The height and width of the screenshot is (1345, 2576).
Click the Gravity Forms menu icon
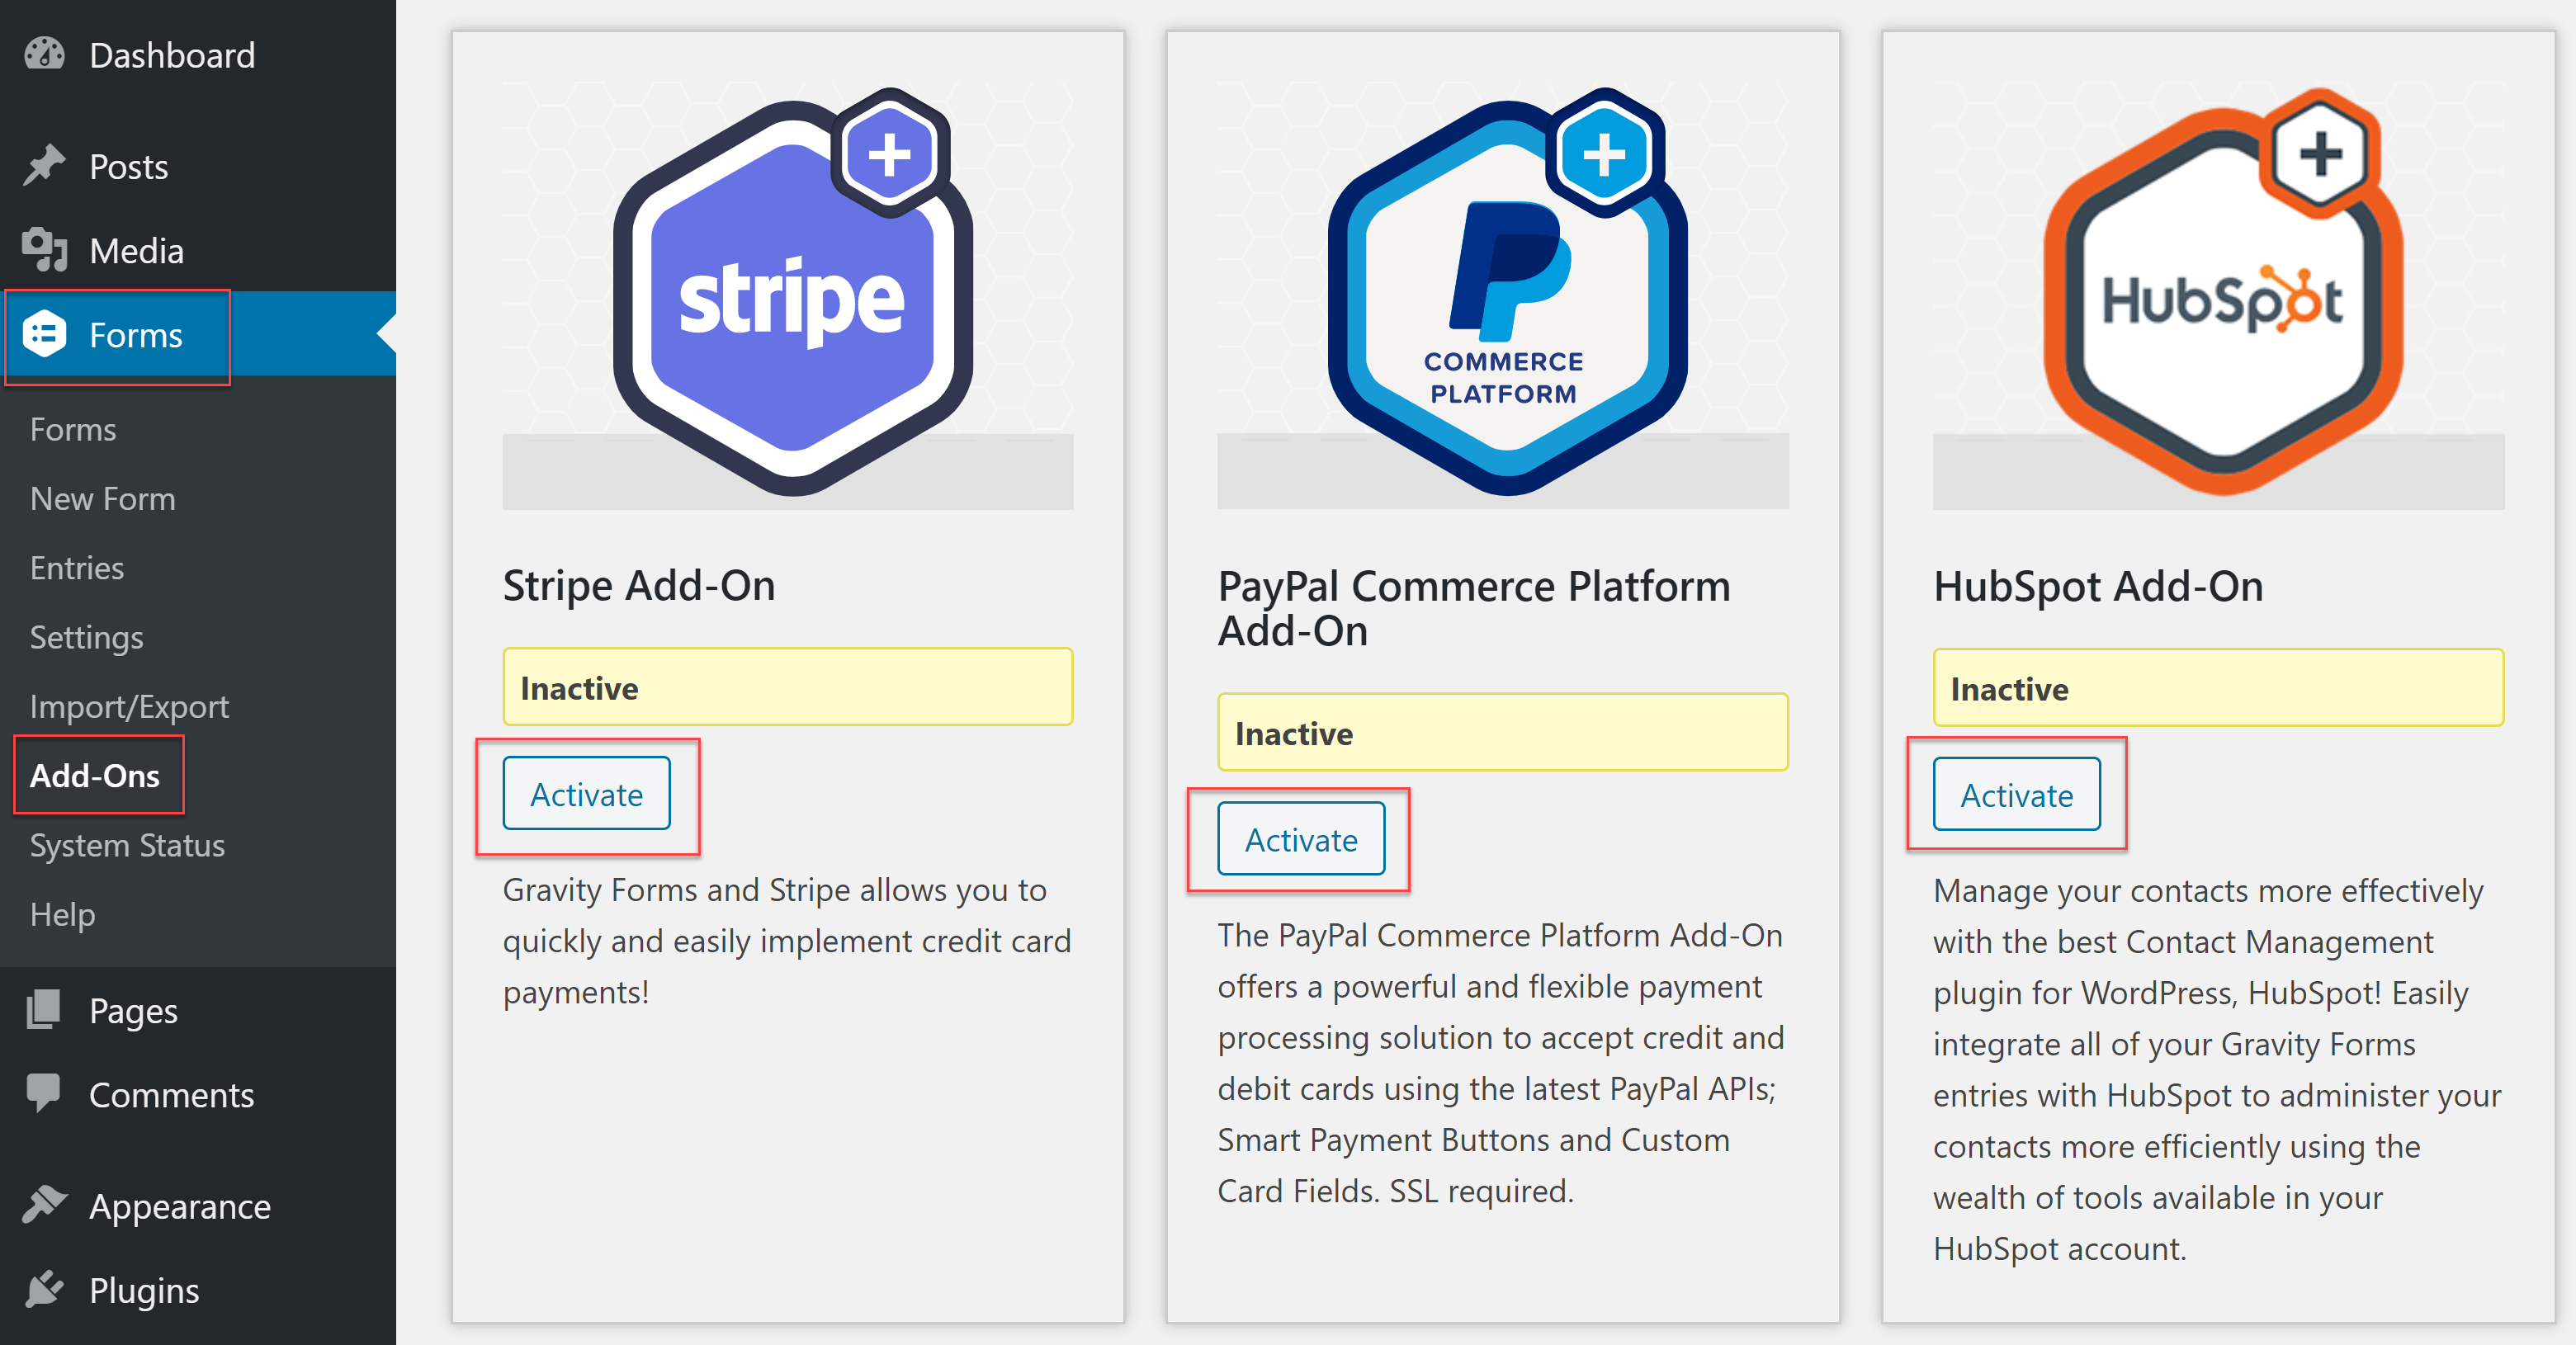(x=44, y=334)
